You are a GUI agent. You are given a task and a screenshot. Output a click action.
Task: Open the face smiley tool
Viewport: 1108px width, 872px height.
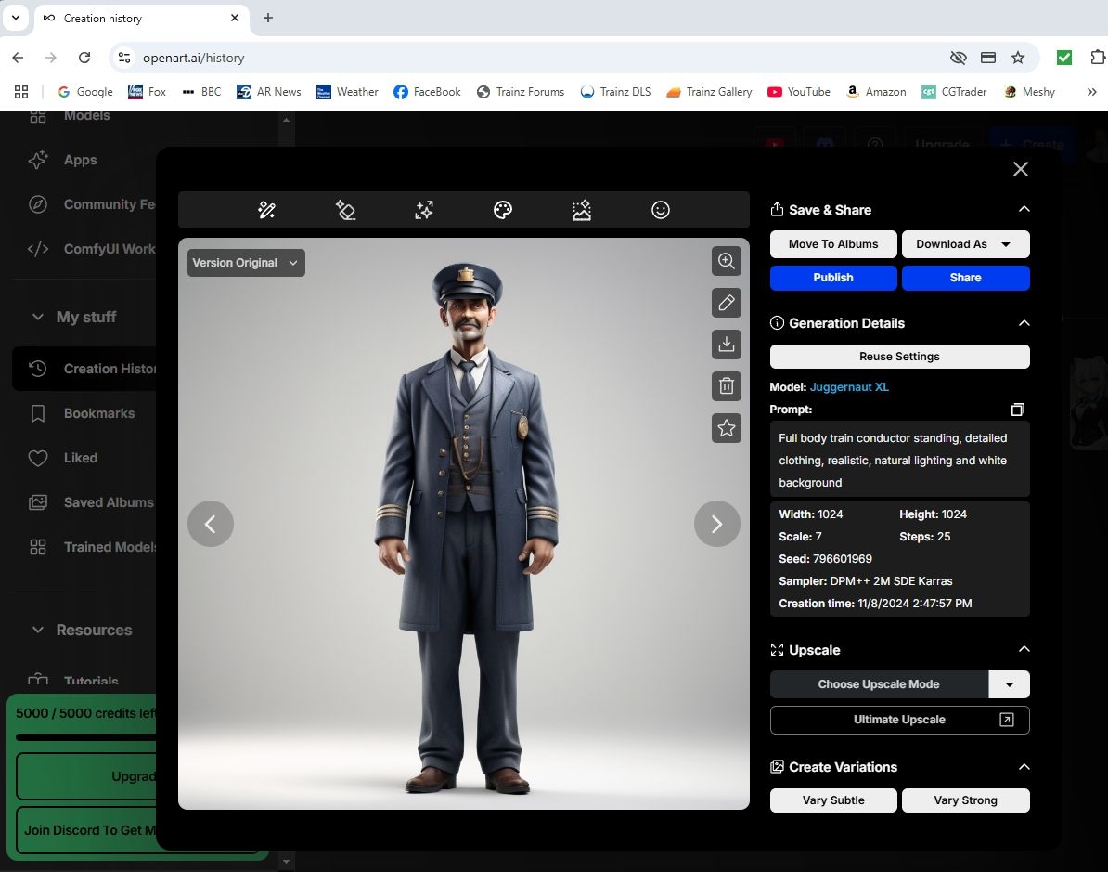[661, 211]
